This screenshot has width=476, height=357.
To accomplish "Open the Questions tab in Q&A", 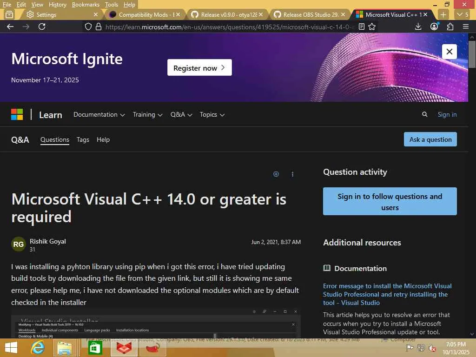I will 55,139.
